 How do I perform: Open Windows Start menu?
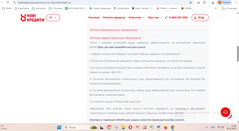[x=59, y=127]
